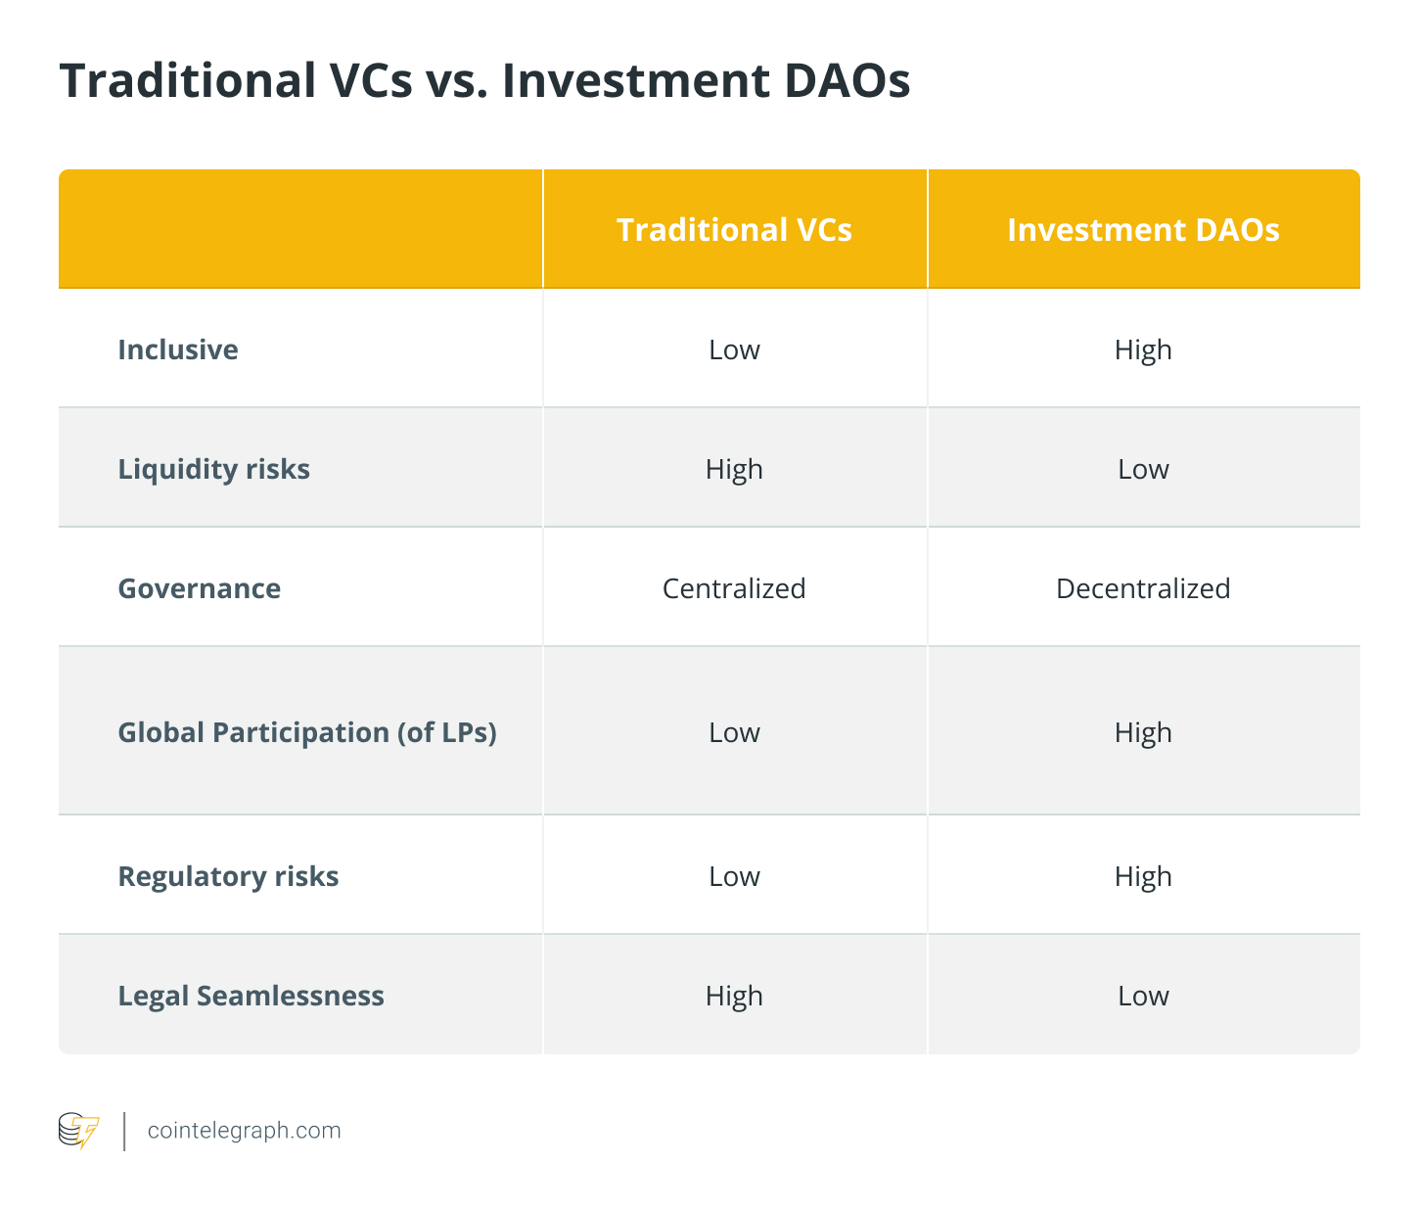Select Inclusive value for Traditional VCs
Image resolution: width=1419 pixels, height=1210 pixels.
pos(734,349)
